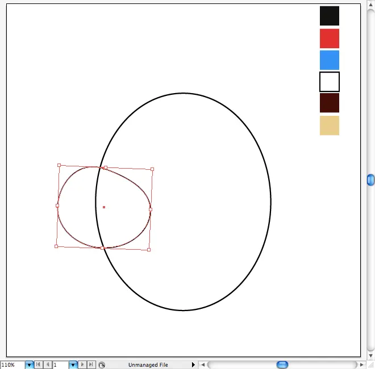Click the left-middle bounding box handle
The width and height of the screenshot is (375, 369).
coord(57,206)
